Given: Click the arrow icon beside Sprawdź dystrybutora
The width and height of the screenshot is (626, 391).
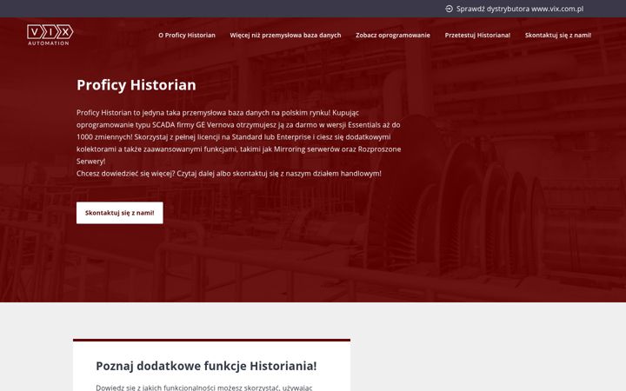Looking at the screenshot, I should 450,9.
